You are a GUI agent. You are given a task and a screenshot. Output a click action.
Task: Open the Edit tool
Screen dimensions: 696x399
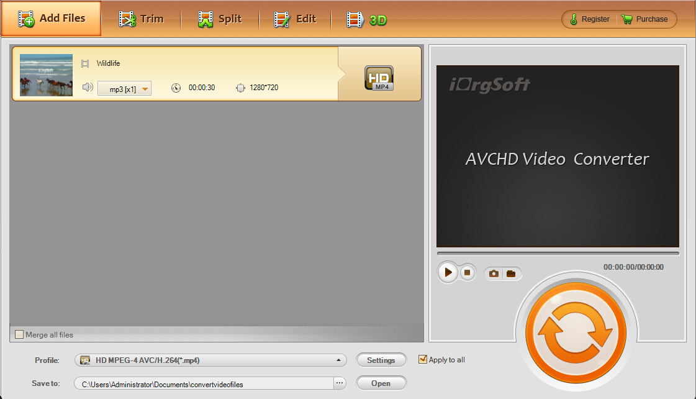click(x=297, y=19)
